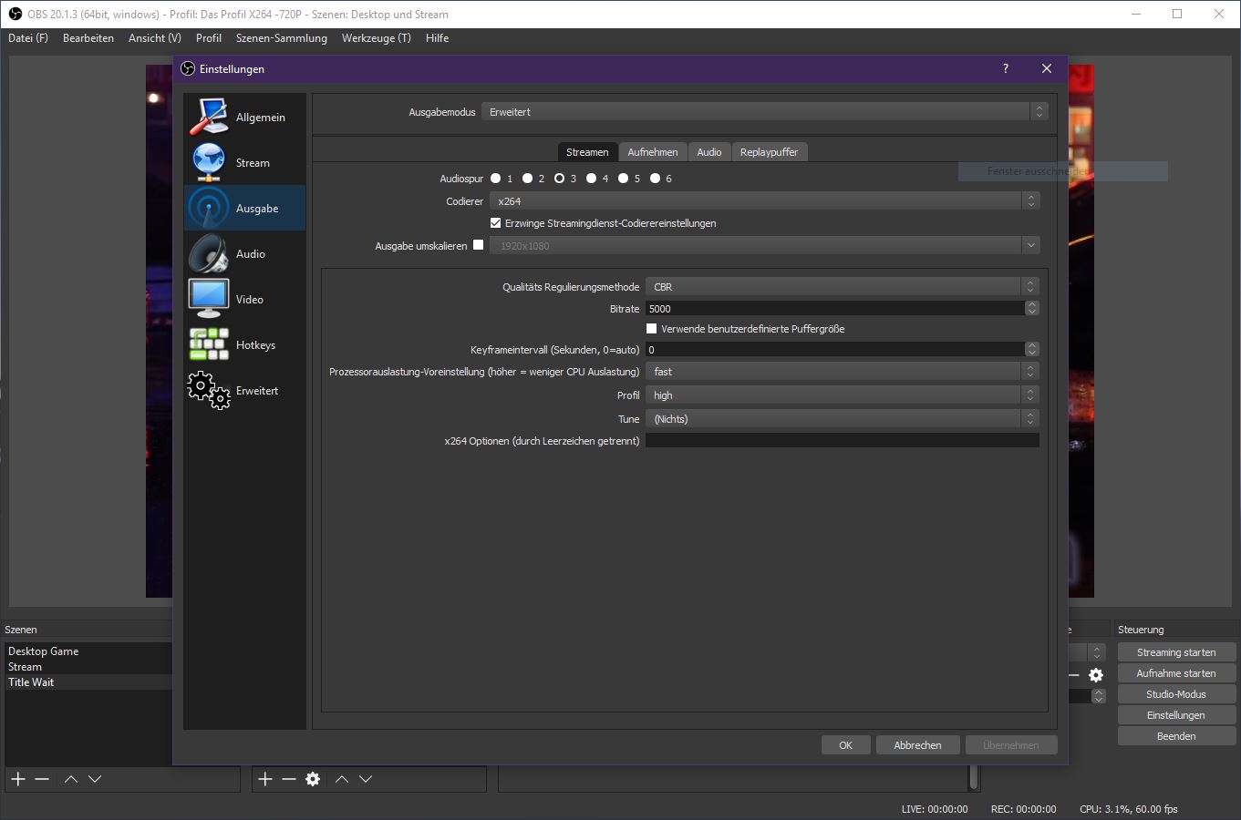Open the Profil high dropdown
The image size is (1241, 820).
point(842,395)
